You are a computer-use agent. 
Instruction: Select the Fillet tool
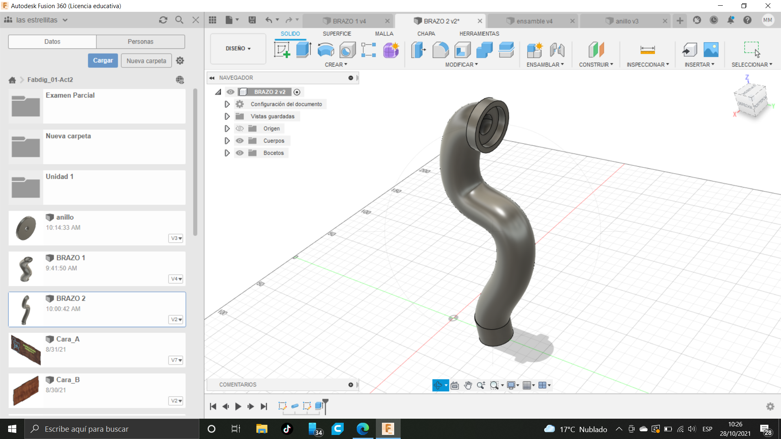[x=440, y=50]
